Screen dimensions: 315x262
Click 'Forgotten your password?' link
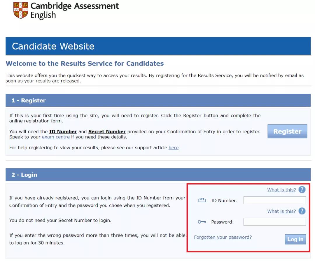tap(223, 237)
